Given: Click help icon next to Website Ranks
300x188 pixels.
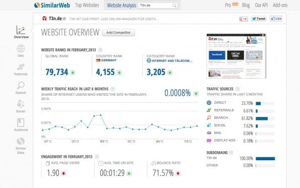Looking at the screenshot, I should pyautogui.click(x=100, y=50).
